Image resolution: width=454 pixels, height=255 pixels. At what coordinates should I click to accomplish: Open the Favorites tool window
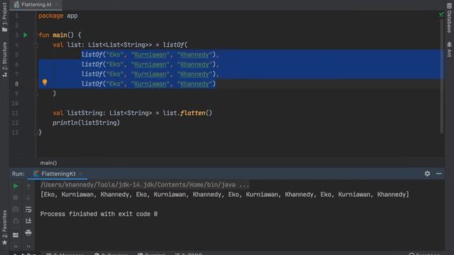pos(4,227)
